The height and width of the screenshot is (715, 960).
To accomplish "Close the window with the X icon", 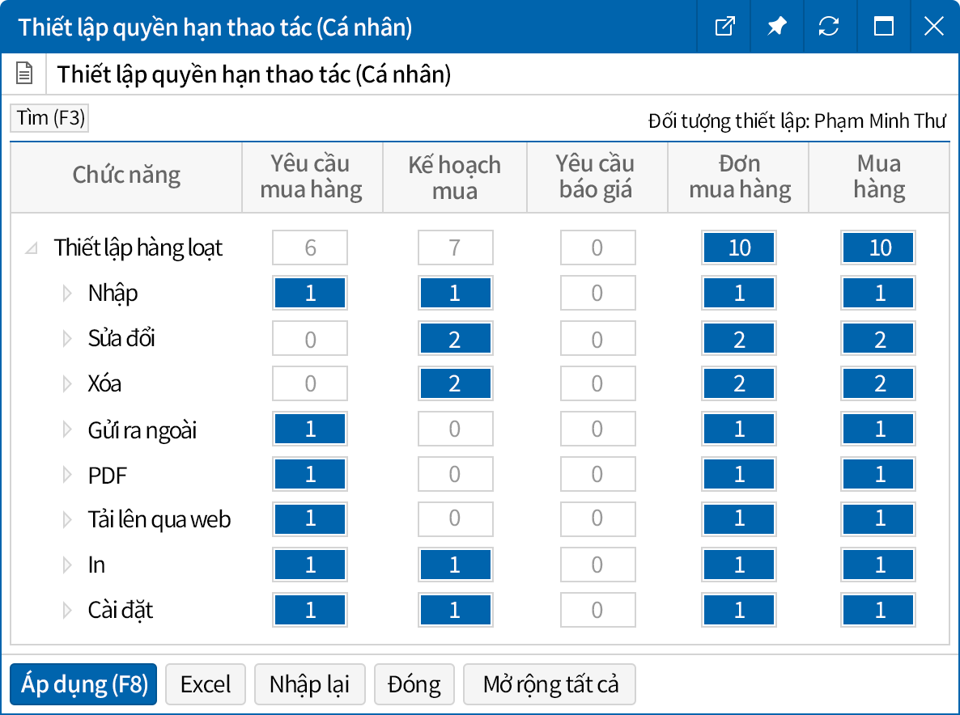I will 933,27.
